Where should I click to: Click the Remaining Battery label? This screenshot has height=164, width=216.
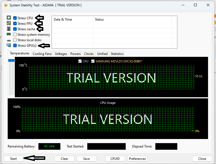coord(21,146)
